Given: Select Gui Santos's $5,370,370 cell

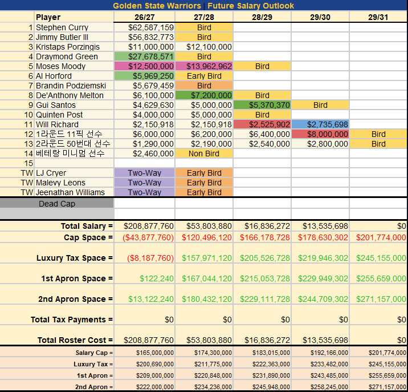Looking at the screenshot, I should [262, 105].
